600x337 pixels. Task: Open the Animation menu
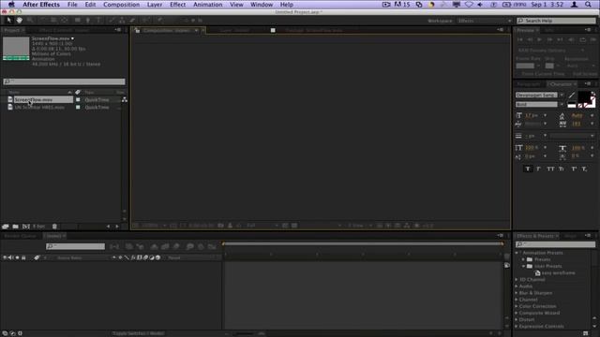[208, 5]
